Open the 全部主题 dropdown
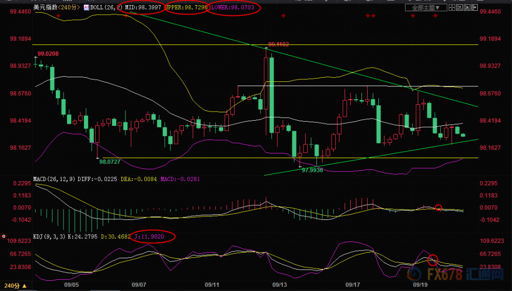The height and width of the screenshot is (291, 512). tap(426, 7)
